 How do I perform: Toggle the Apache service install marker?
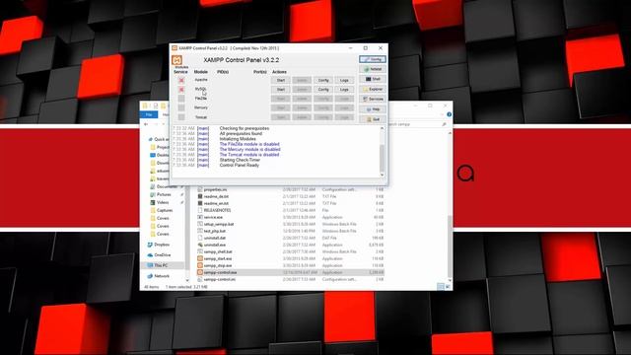click(181, 80)
